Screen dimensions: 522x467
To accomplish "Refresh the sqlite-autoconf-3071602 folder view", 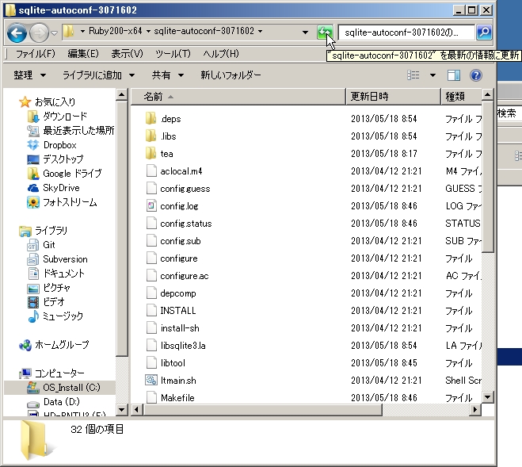I will [325, 33].
